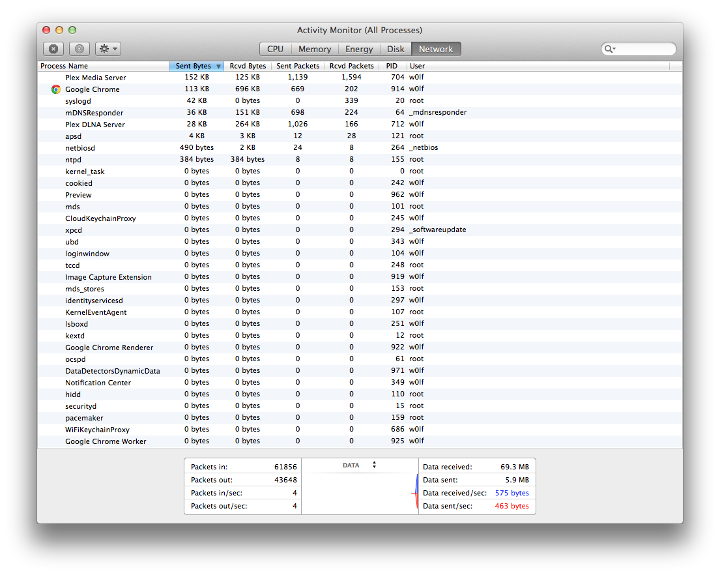
Task: Open the gear action menu
Action: [108, 49]
